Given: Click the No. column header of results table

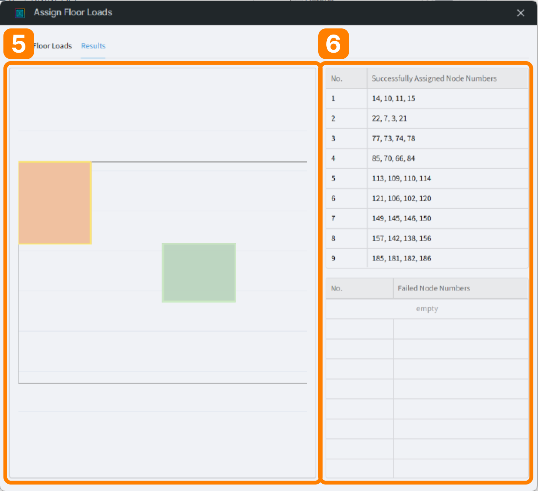Looking at the screenshot, I should click(337, 78).
